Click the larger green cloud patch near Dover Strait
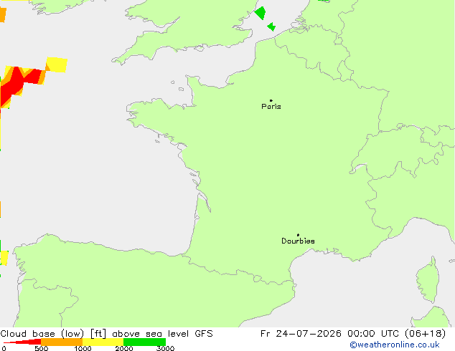 (261, 13)
